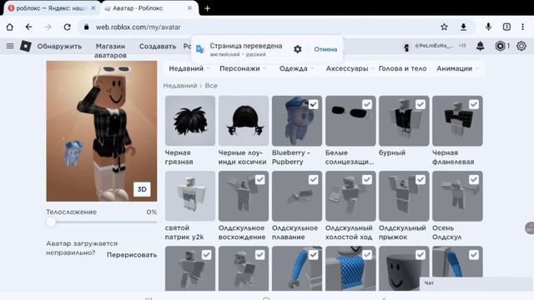This screenshot has height=300, width=534.
Task: Uncheck the Blueberry Pupberry item
Action: [x=314, y=104]
